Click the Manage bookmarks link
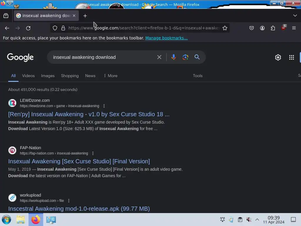The width and height of the screenshot is (301, 226). [x=166, y=38]
